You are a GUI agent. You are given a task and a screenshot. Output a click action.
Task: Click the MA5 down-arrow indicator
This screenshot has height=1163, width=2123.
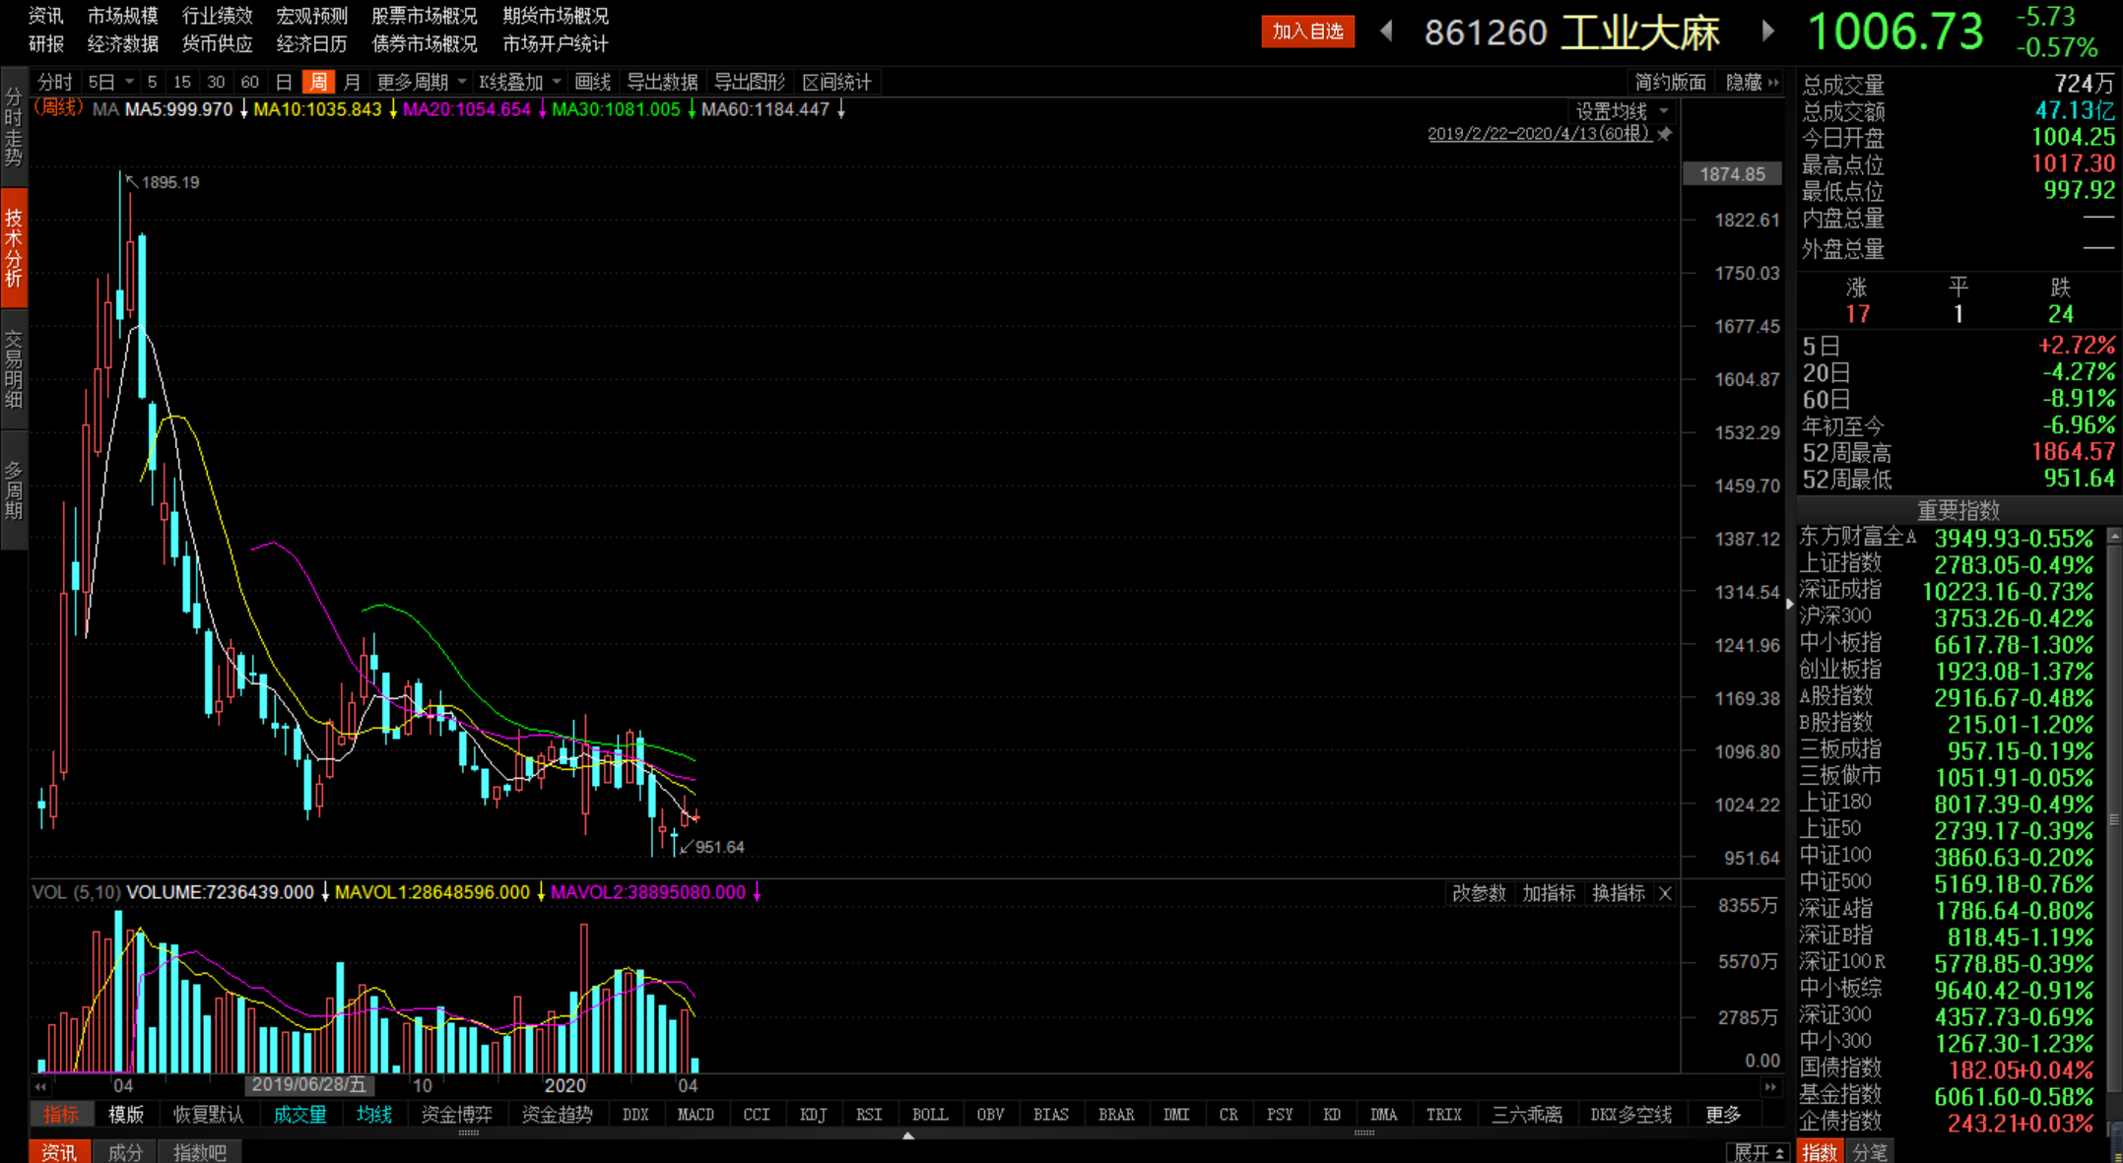[x=243, y=109]
